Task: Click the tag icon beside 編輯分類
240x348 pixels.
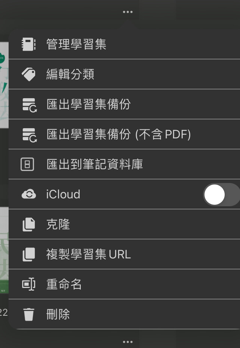Action: (28, 74)
